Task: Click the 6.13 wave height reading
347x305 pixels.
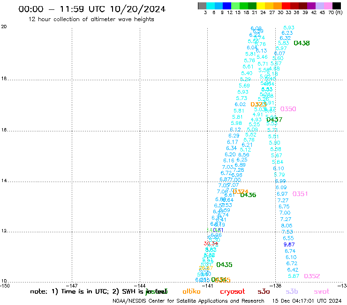Action: pyautogui.click(x=261, y=51)
